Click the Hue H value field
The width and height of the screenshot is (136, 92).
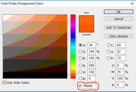tap(92, 45)
